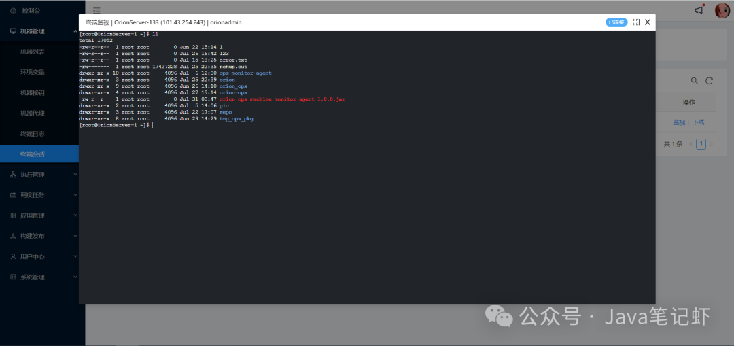Screen dimensions: 734x346
Task: Open 环境变量 in the sidebar
Action: click(33, 73)
